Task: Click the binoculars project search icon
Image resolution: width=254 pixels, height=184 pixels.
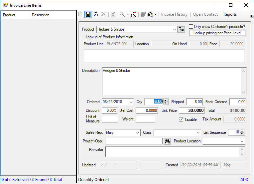Action: (x=167, y=141)
